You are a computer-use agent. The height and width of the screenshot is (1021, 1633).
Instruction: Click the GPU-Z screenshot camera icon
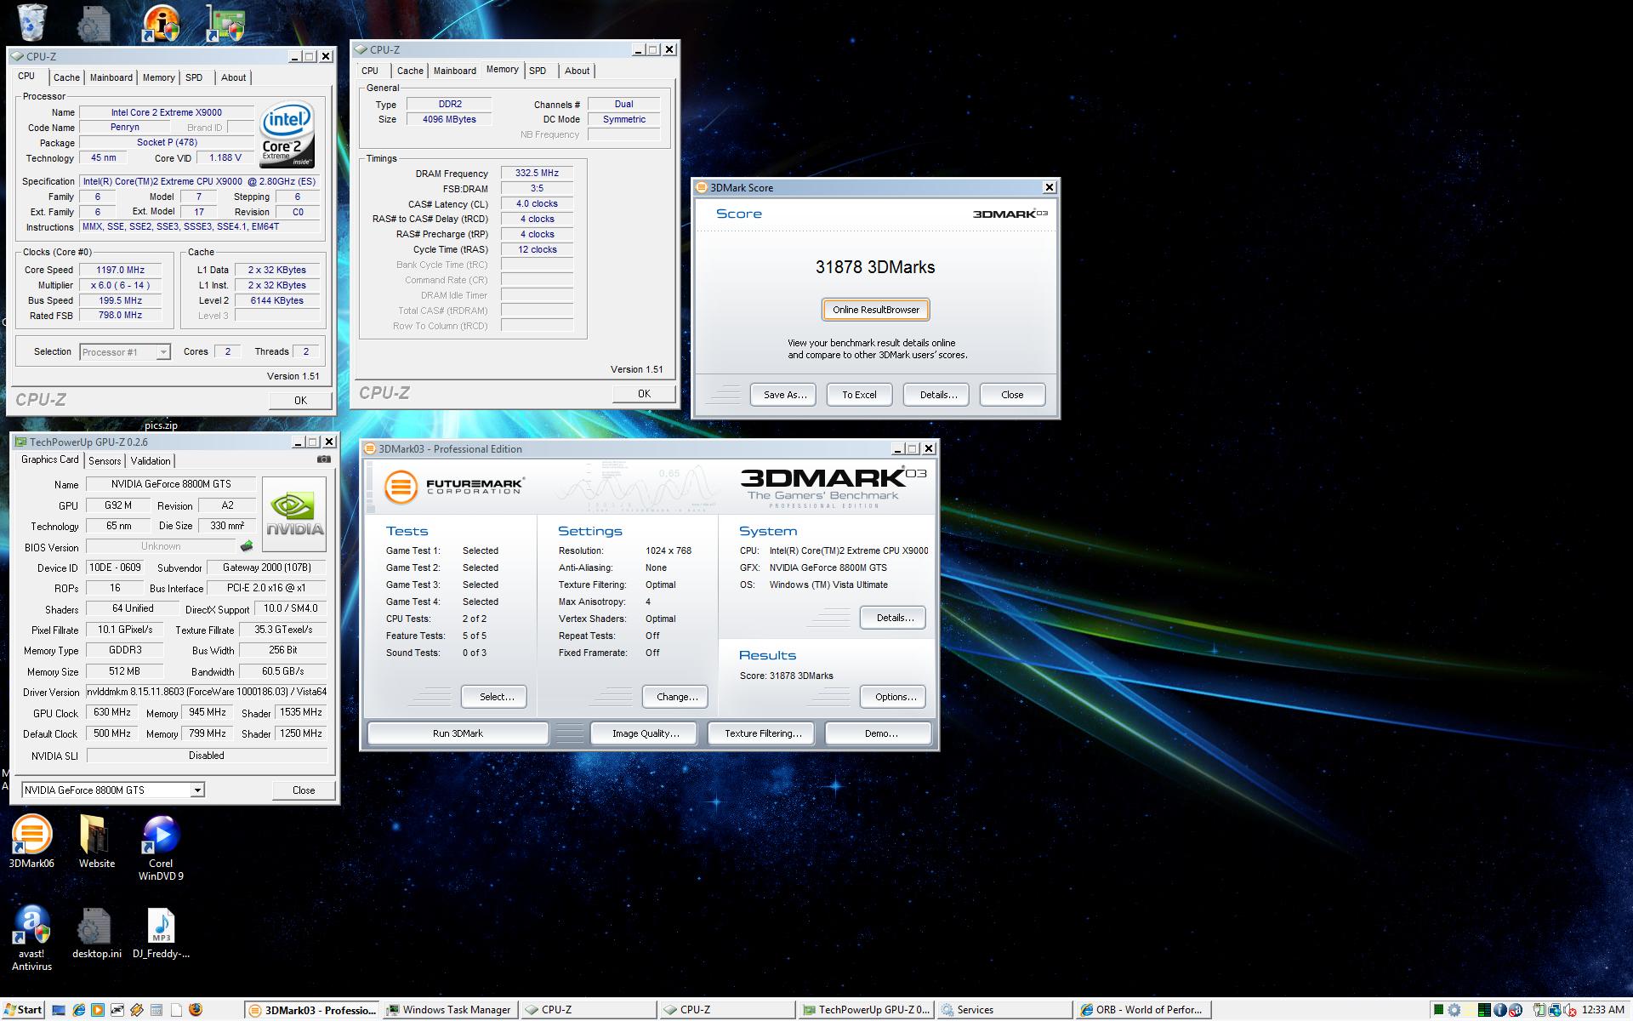point(324,459)
